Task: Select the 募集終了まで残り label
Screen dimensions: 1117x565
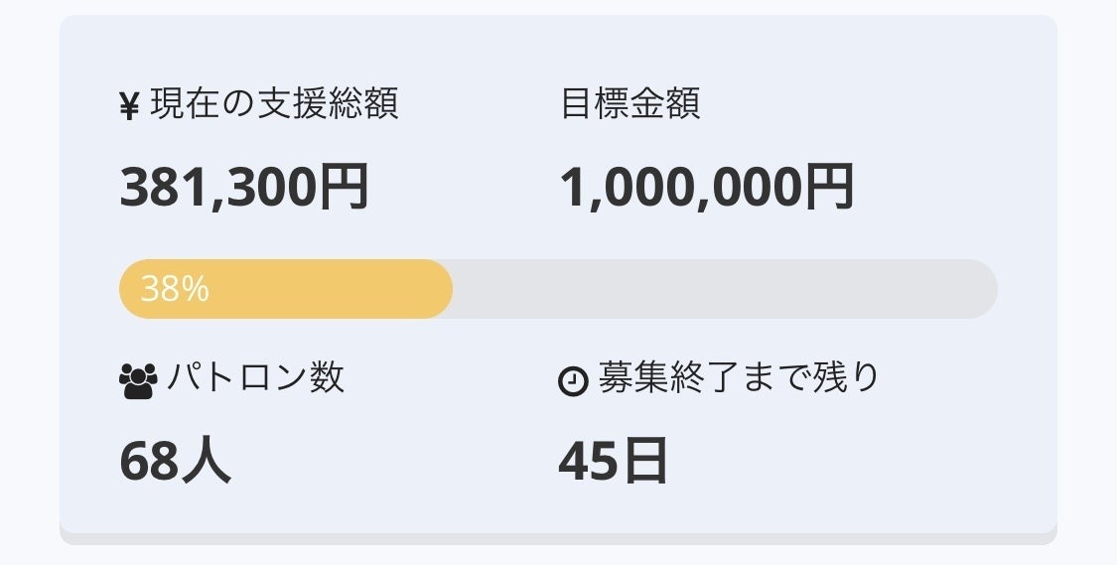Action: tap(739, 377)
